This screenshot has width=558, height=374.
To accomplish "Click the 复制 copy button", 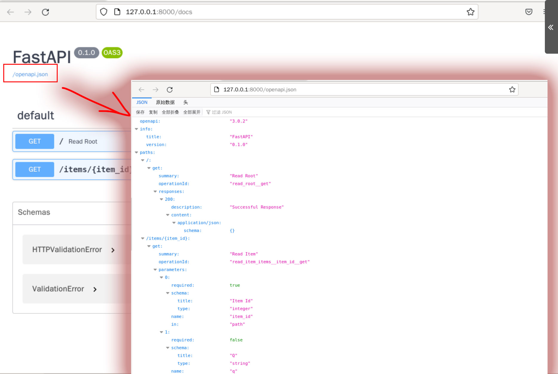I will (x=153, y=112).
